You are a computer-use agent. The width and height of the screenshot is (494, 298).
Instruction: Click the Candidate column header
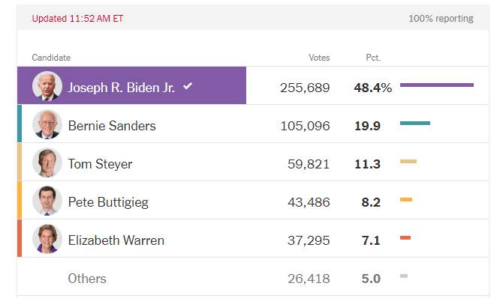[x=51, y=58]
